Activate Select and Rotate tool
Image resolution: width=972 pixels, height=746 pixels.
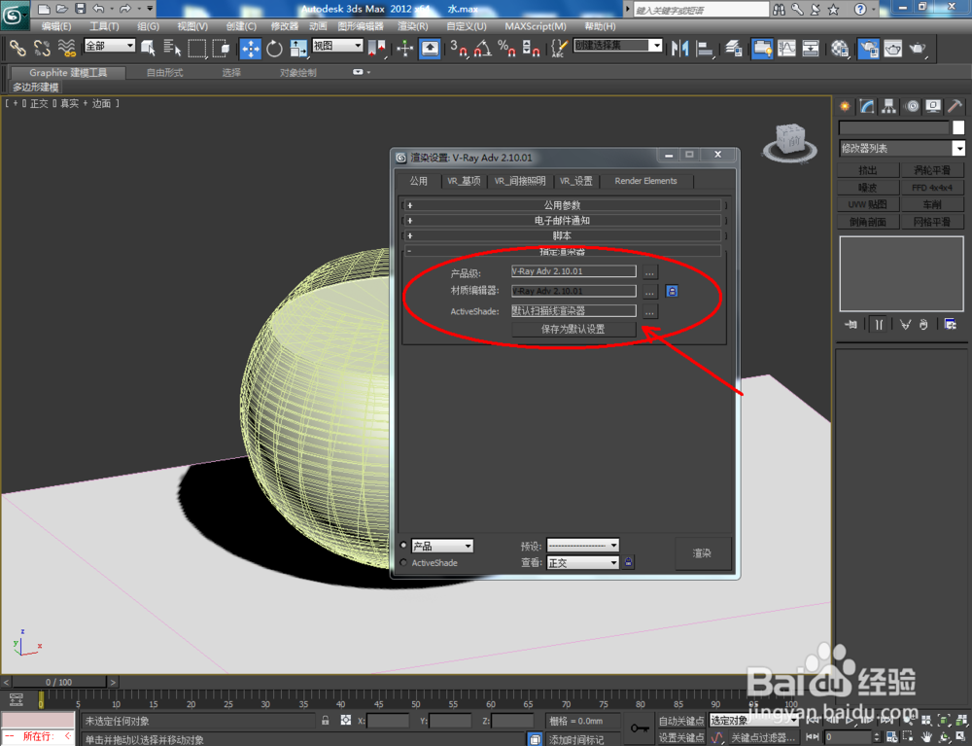coord(274,48)
